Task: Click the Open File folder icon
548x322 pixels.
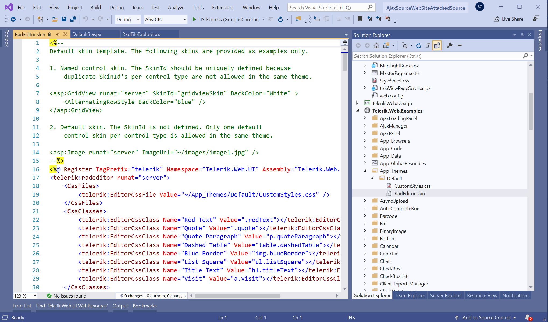Action: [55, 19]
